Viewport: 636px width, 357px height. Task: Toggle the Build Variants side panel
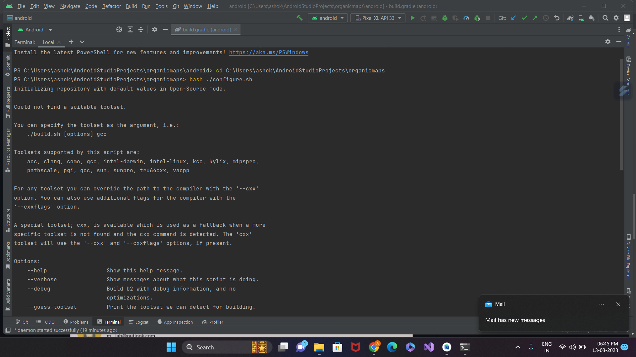[x=8, y=295]
